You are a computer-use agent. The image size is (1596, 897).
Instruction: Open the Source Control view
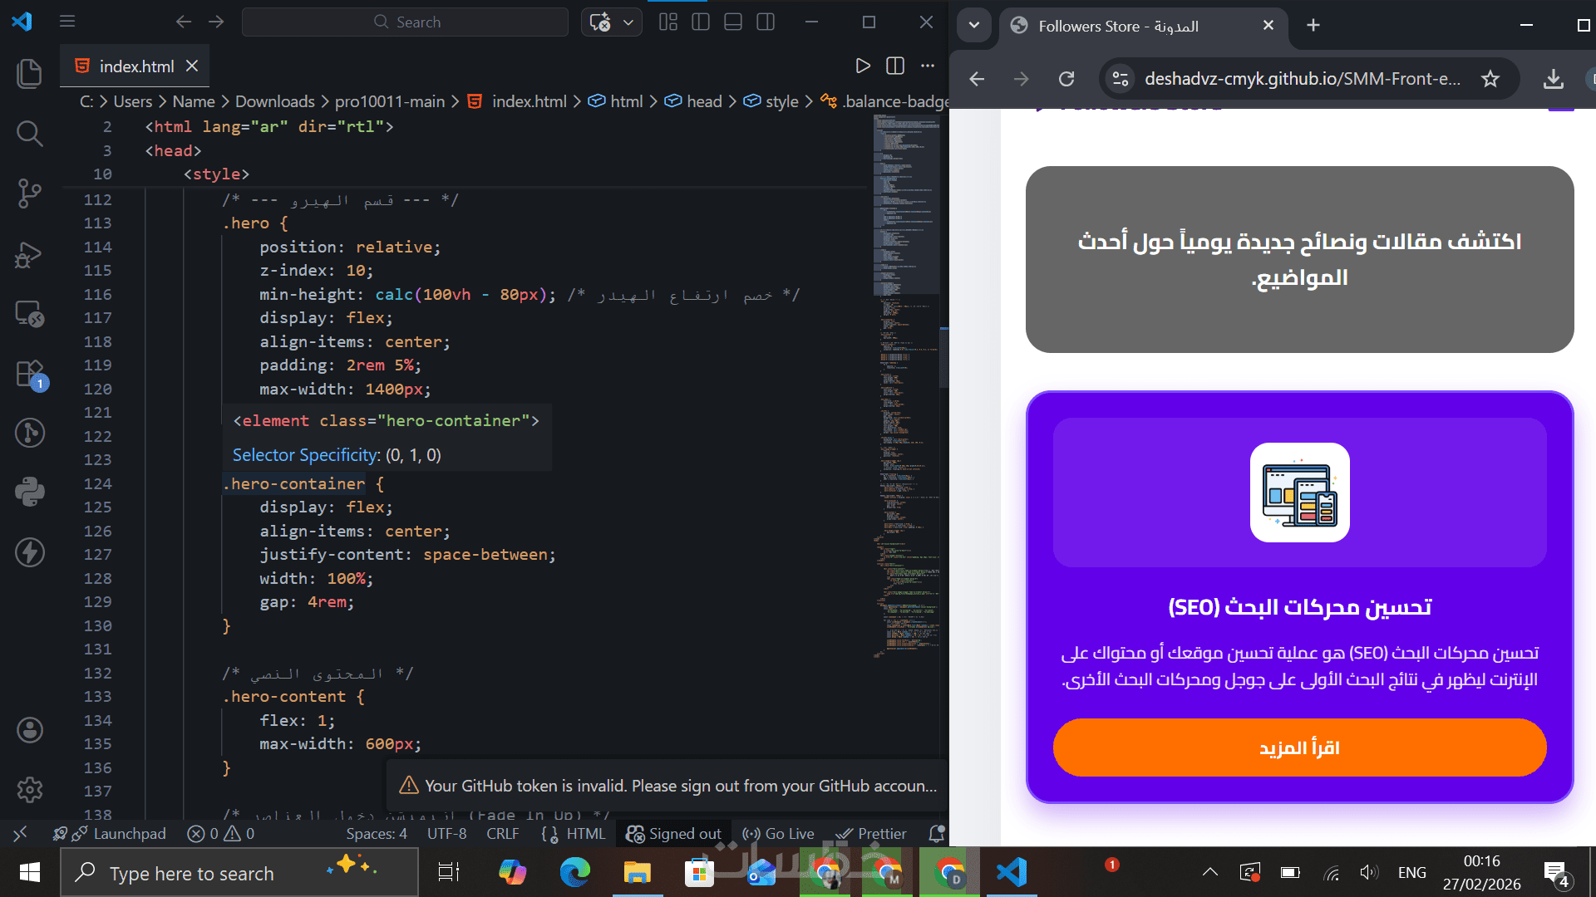(29, 193)
